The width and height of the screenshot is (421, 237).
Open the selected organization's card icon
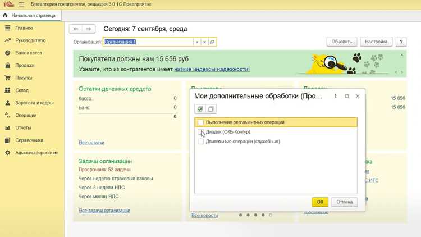click(212, 42)
